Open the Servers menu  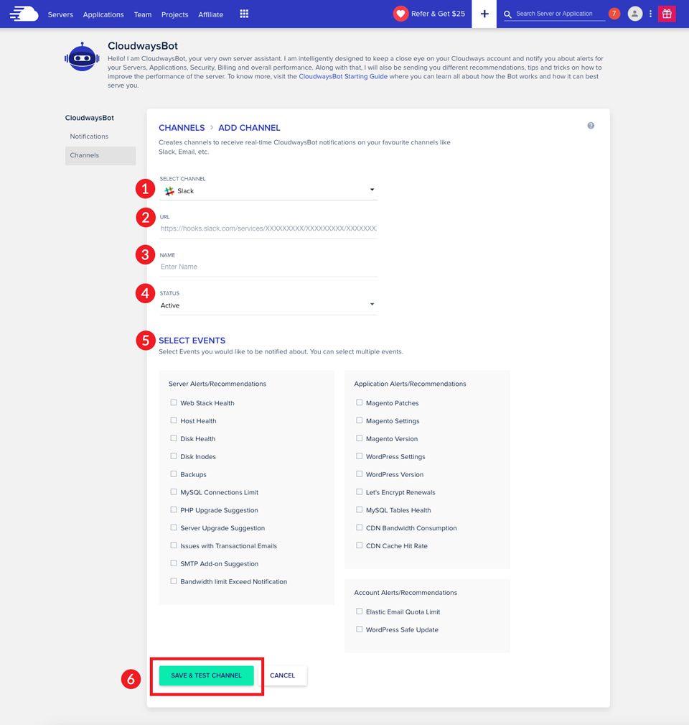[x=60, y=14]
